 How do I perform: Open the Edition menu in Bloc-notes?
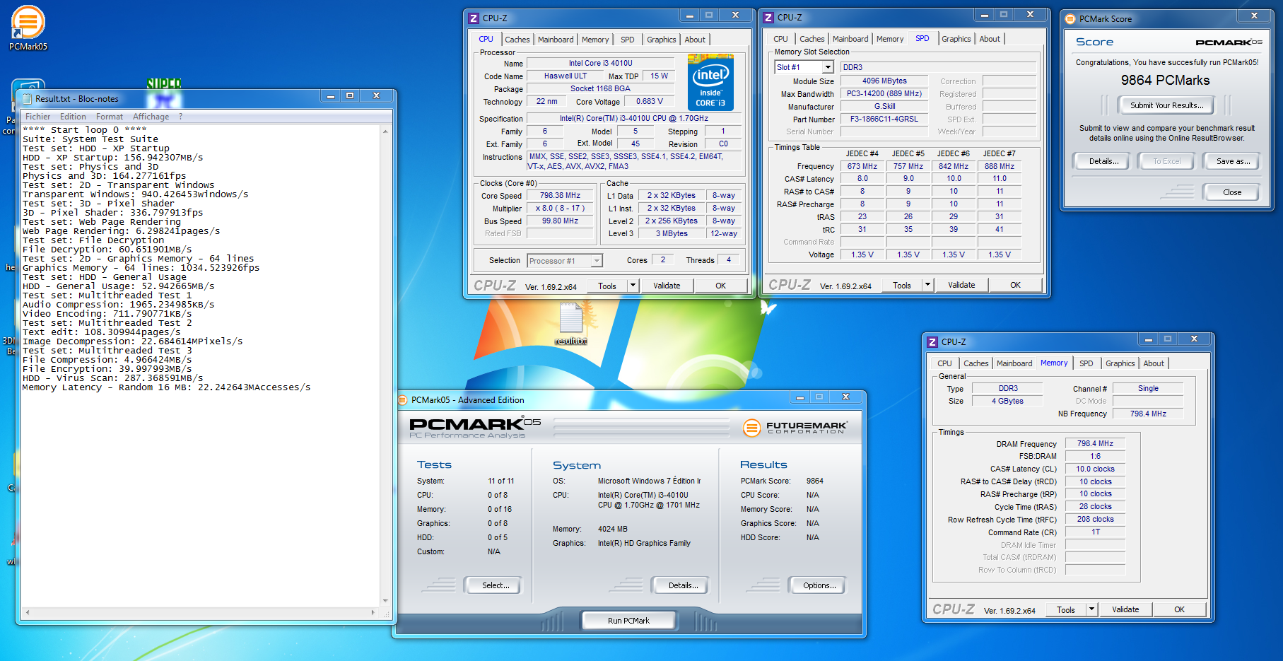(73, 117)
